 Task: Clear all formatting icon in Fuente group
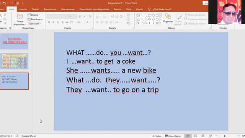pos(90,16)
